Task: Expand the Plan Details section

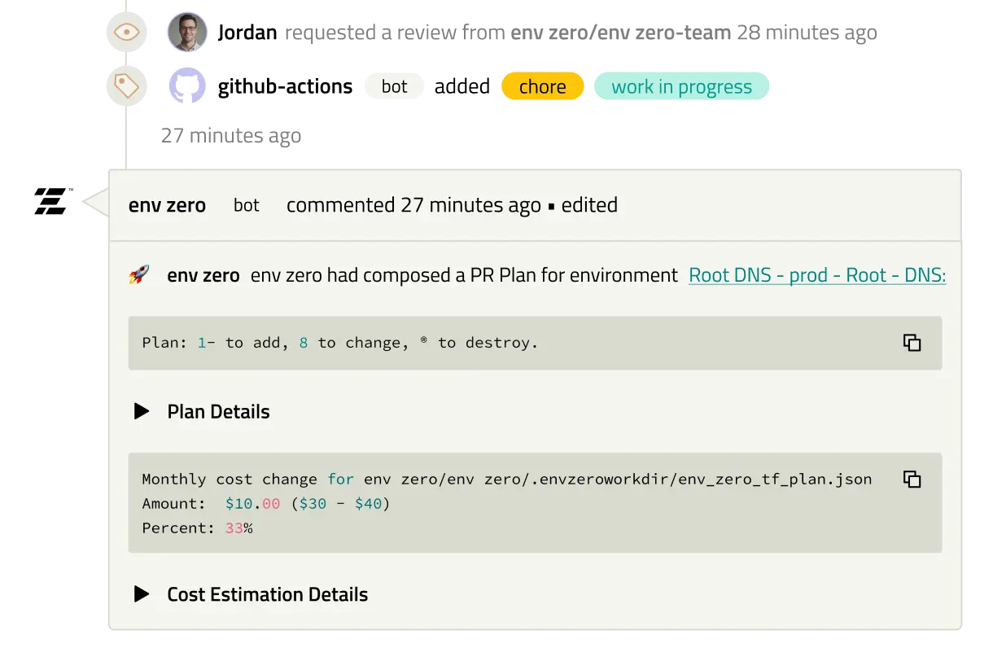Action: 202,412
